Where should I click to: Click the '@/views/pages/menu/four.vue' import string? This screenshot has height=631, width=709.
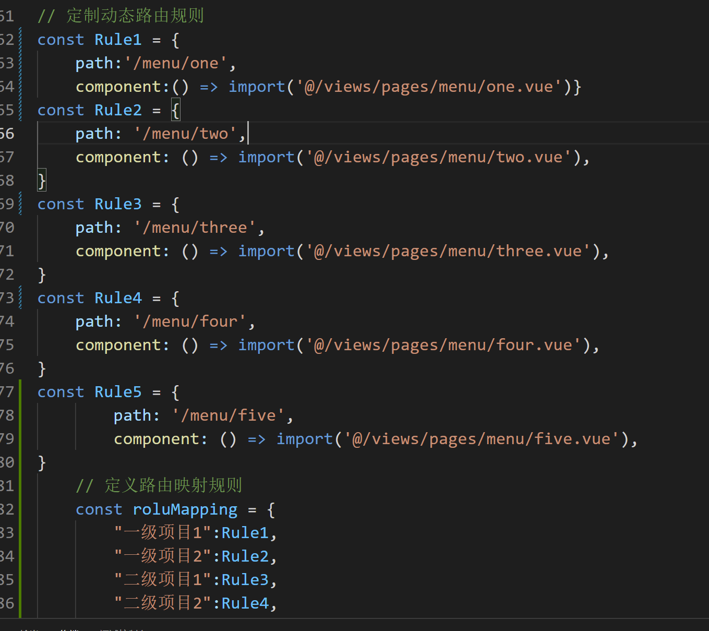pos(443,345)
